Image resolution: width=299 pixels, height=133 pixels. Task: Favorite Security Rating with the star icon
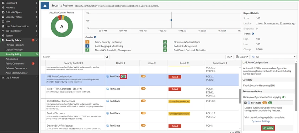37,54
